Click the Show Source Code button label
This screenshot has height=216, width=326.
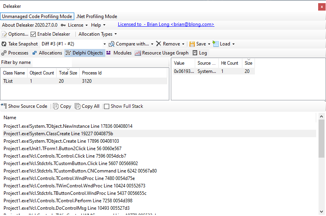click(x=27, y=106)
